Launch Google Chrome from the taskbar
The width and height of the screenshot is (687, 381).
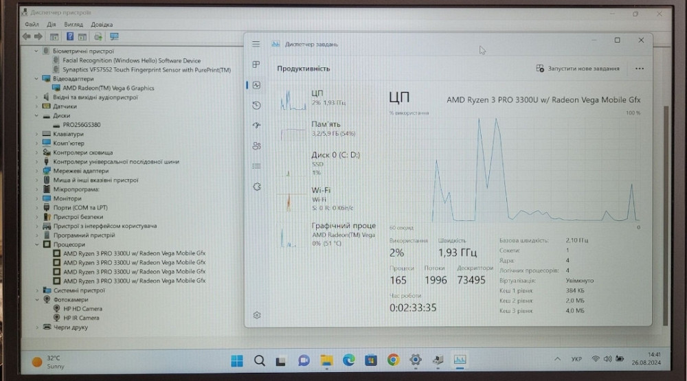pyautogui.click(x=394, y=360)
